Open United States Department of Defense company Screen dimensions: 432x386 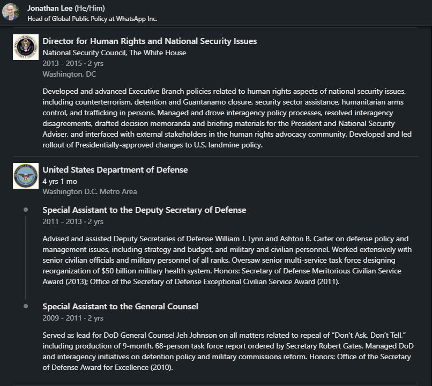click(x=115, y=170)
